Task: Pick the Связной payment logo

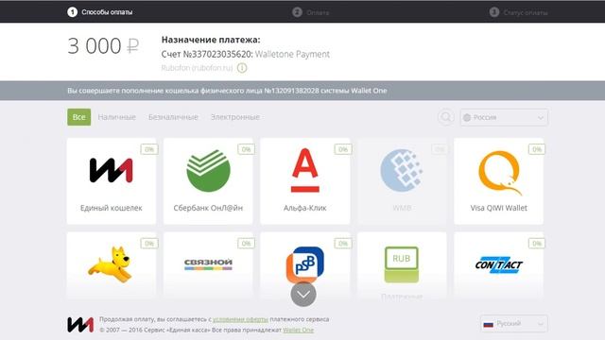Action: tap(208, 264)
